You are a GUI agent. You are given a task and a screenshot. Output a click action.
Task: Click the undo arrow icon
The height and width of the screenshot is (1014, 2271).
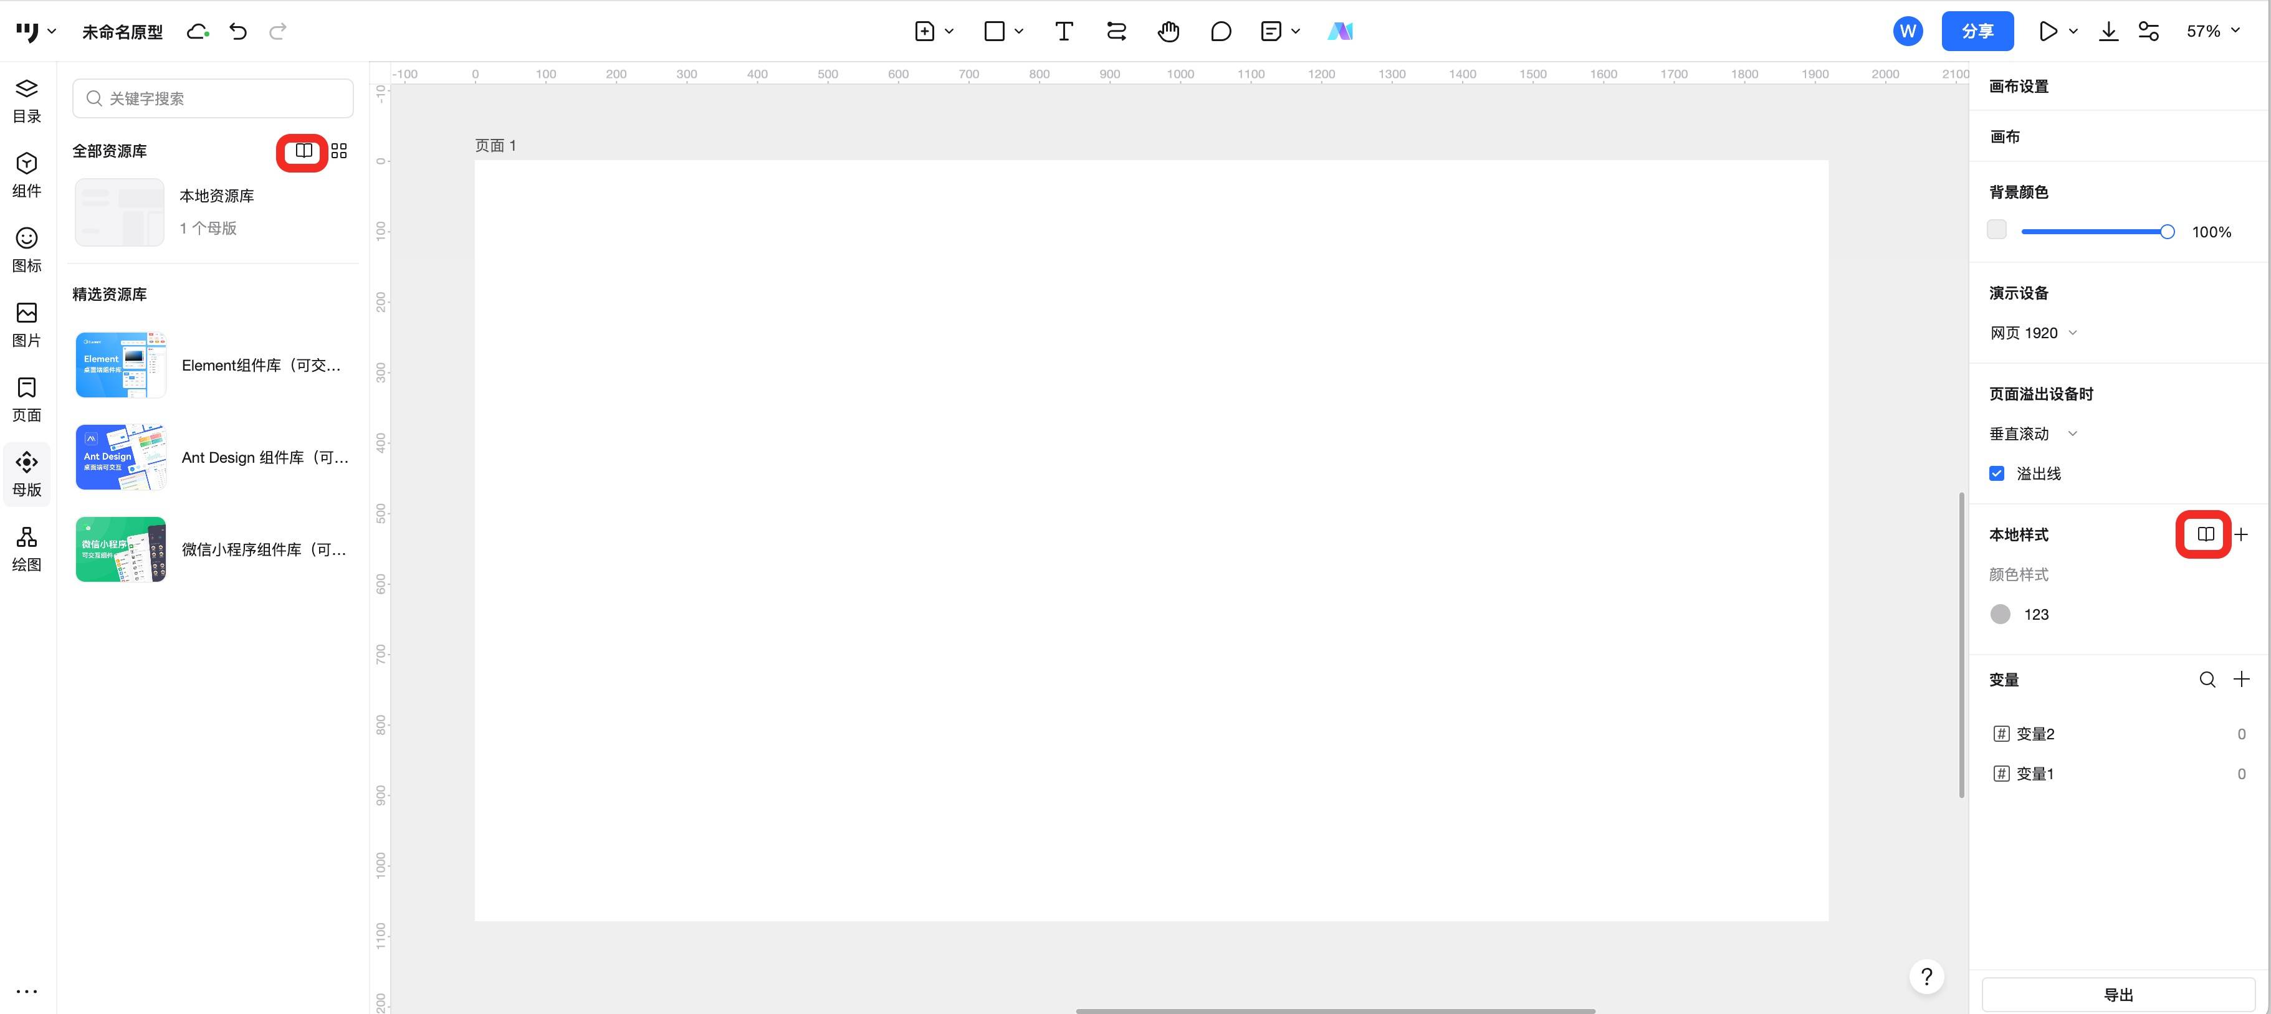pyautogui.click(x=238, y=32)
